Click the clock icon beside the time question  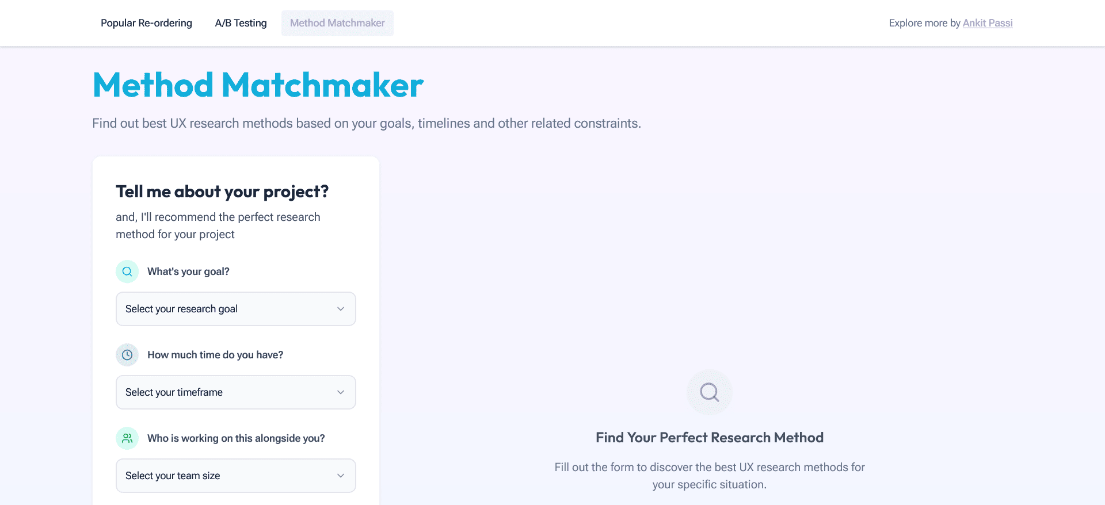click(127, 354)
